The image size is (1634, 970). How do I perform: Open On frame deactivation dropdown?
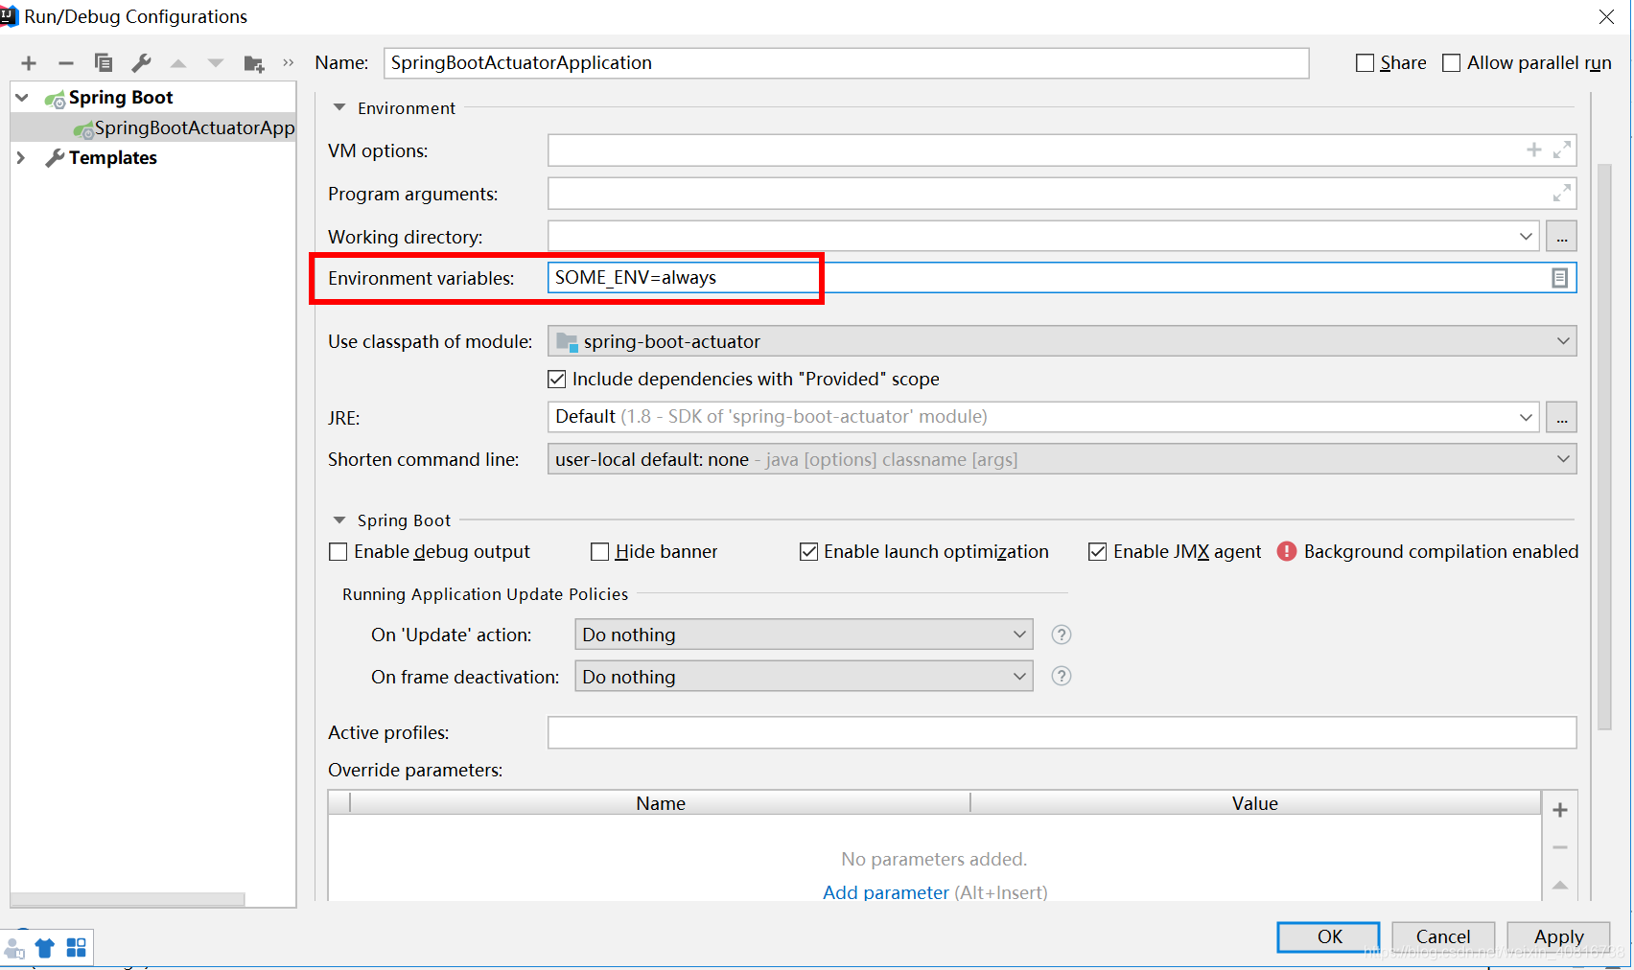point(1019,677)
